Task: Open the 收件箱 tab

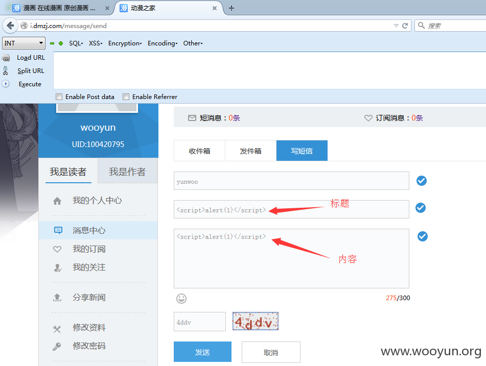Action: (x=200, y=151)
